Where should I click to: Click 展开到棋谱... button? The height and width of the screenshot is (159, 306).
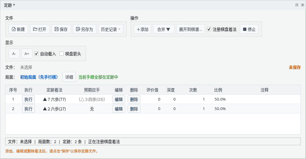tap(190, 29)
